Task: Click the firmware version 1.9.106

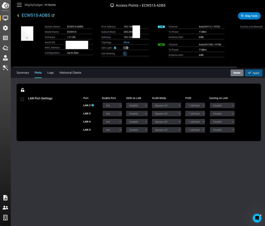Action: click(x=71, y=37)
